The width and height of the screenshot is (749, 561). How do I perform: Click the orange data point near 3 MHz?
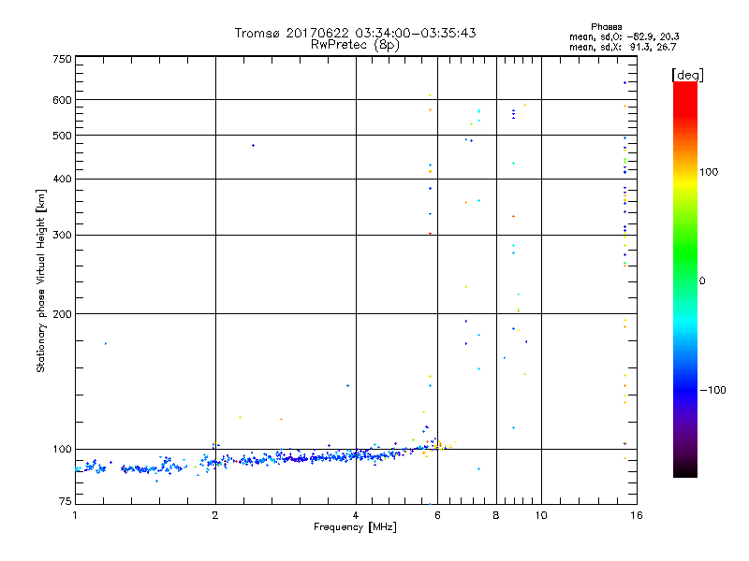click(282, 419)
